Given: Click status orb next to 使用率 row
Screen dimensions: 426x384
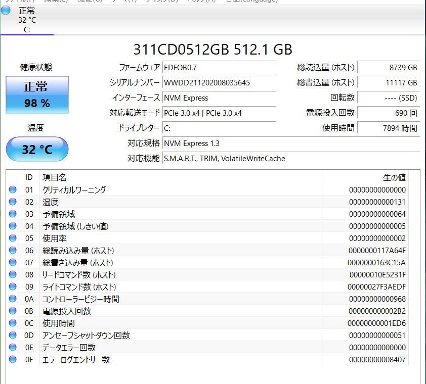Looking at the screenshot, I should click(13, 238).
